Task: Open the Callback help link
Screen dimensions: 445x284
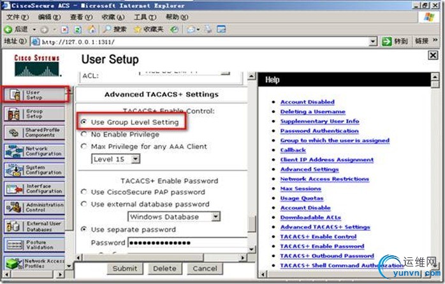Action: click(293, 150)
